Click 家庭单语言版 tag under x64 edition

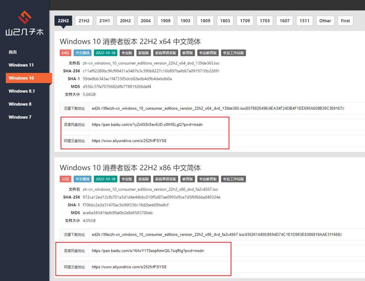[x=166, y=53]
